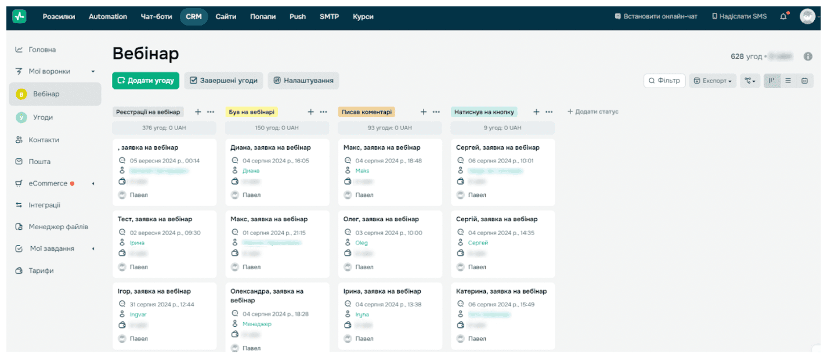This screenshot has height=354, width=824.
Task: Open the user avatar in top bar
Action: coord(807,16)
